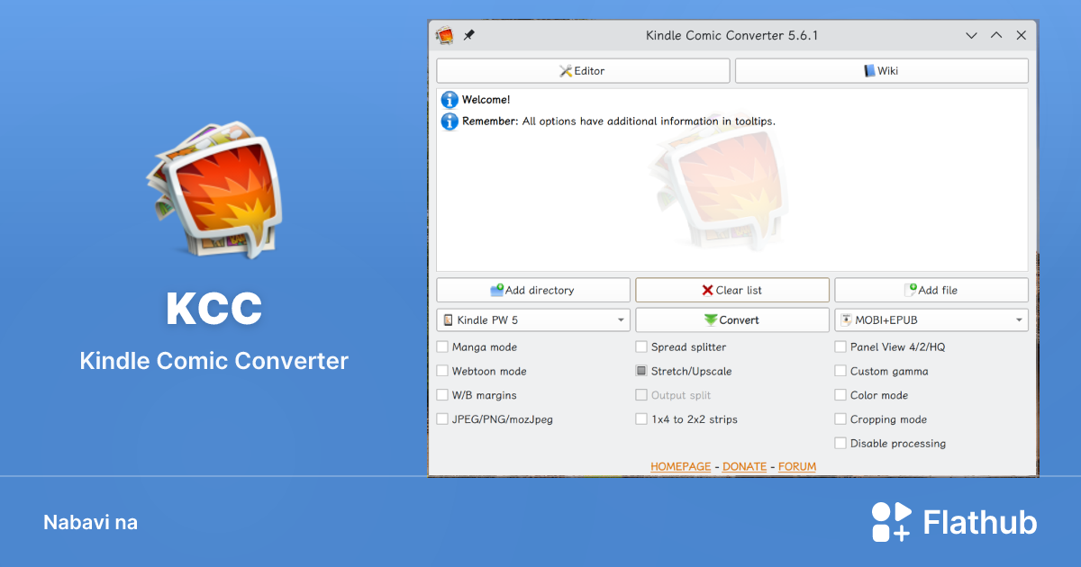Open the Kindle PW 5 device dropdown
The image size is (1081, 567).
point(620,319)
